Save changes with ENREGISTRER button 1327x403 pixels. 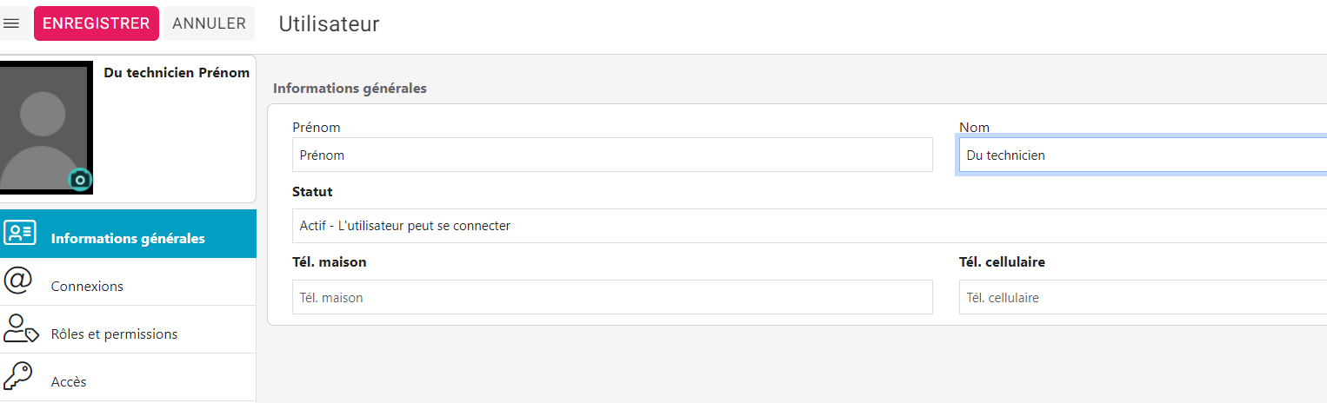click(97, 23)
